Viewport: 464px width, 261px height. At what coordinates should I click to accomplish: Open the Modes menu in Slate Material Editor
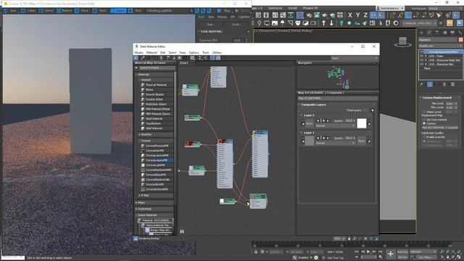click(x=138, y=53)
